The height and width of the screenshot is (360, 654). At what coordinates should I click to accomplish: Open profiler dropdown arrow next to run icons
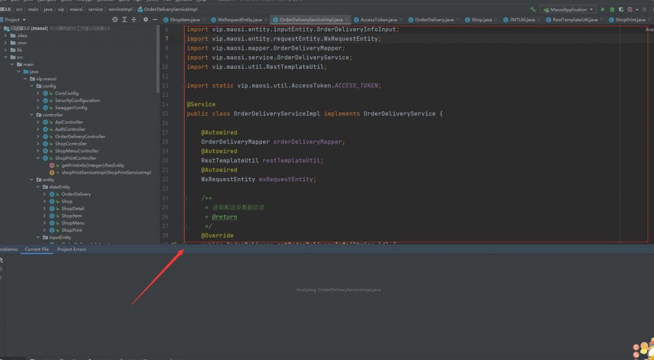[637, 10]
